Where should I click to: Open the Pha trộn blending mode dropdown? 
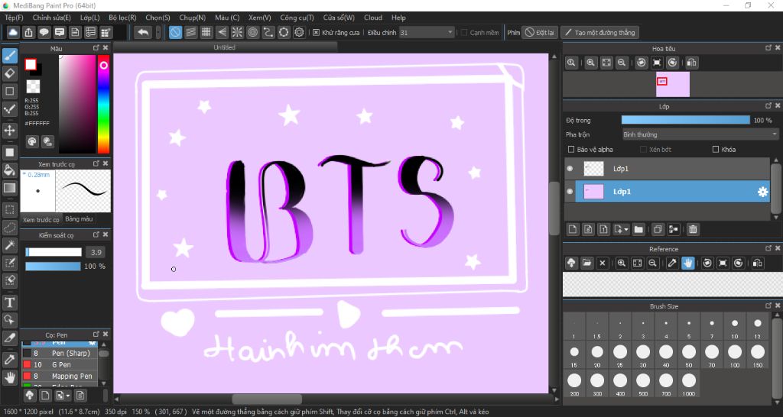[700, 134]
